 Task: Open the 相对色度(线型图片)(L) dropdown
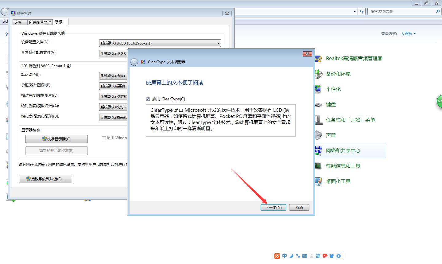(x=113, y=97)
